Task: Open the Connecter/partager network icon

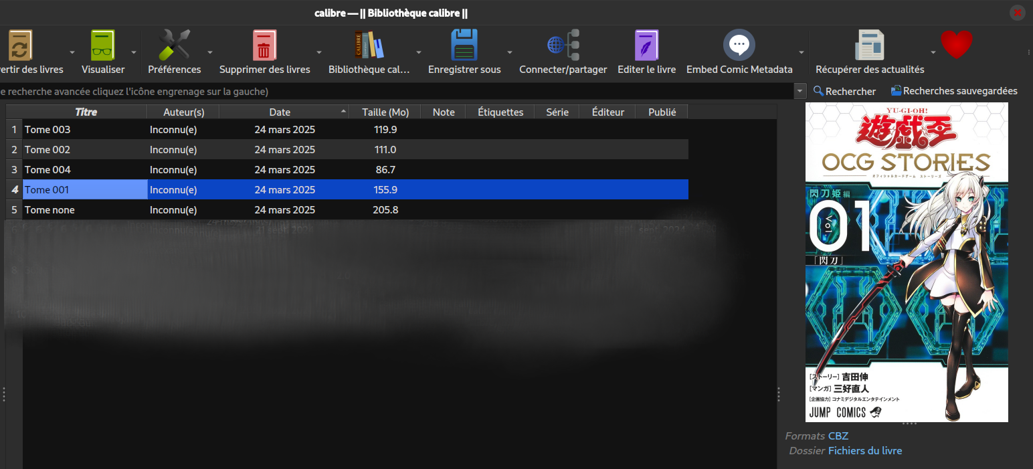Action: (x=563, y=45)
